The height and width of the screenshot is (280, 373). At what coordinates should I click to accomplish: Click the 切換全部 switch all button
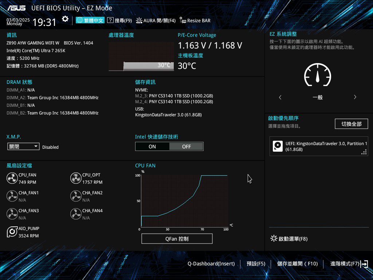[352, 124]
